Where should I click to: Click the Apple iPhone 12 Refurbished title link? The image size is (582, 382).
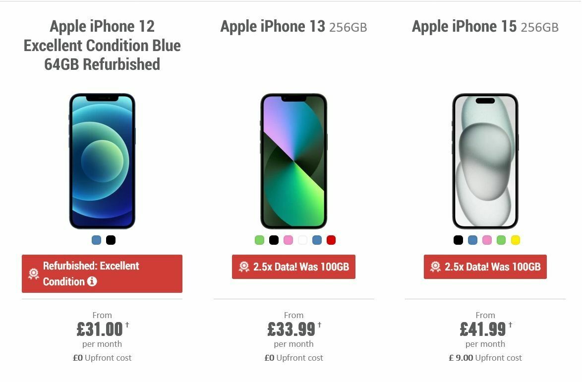click(102, 45)
